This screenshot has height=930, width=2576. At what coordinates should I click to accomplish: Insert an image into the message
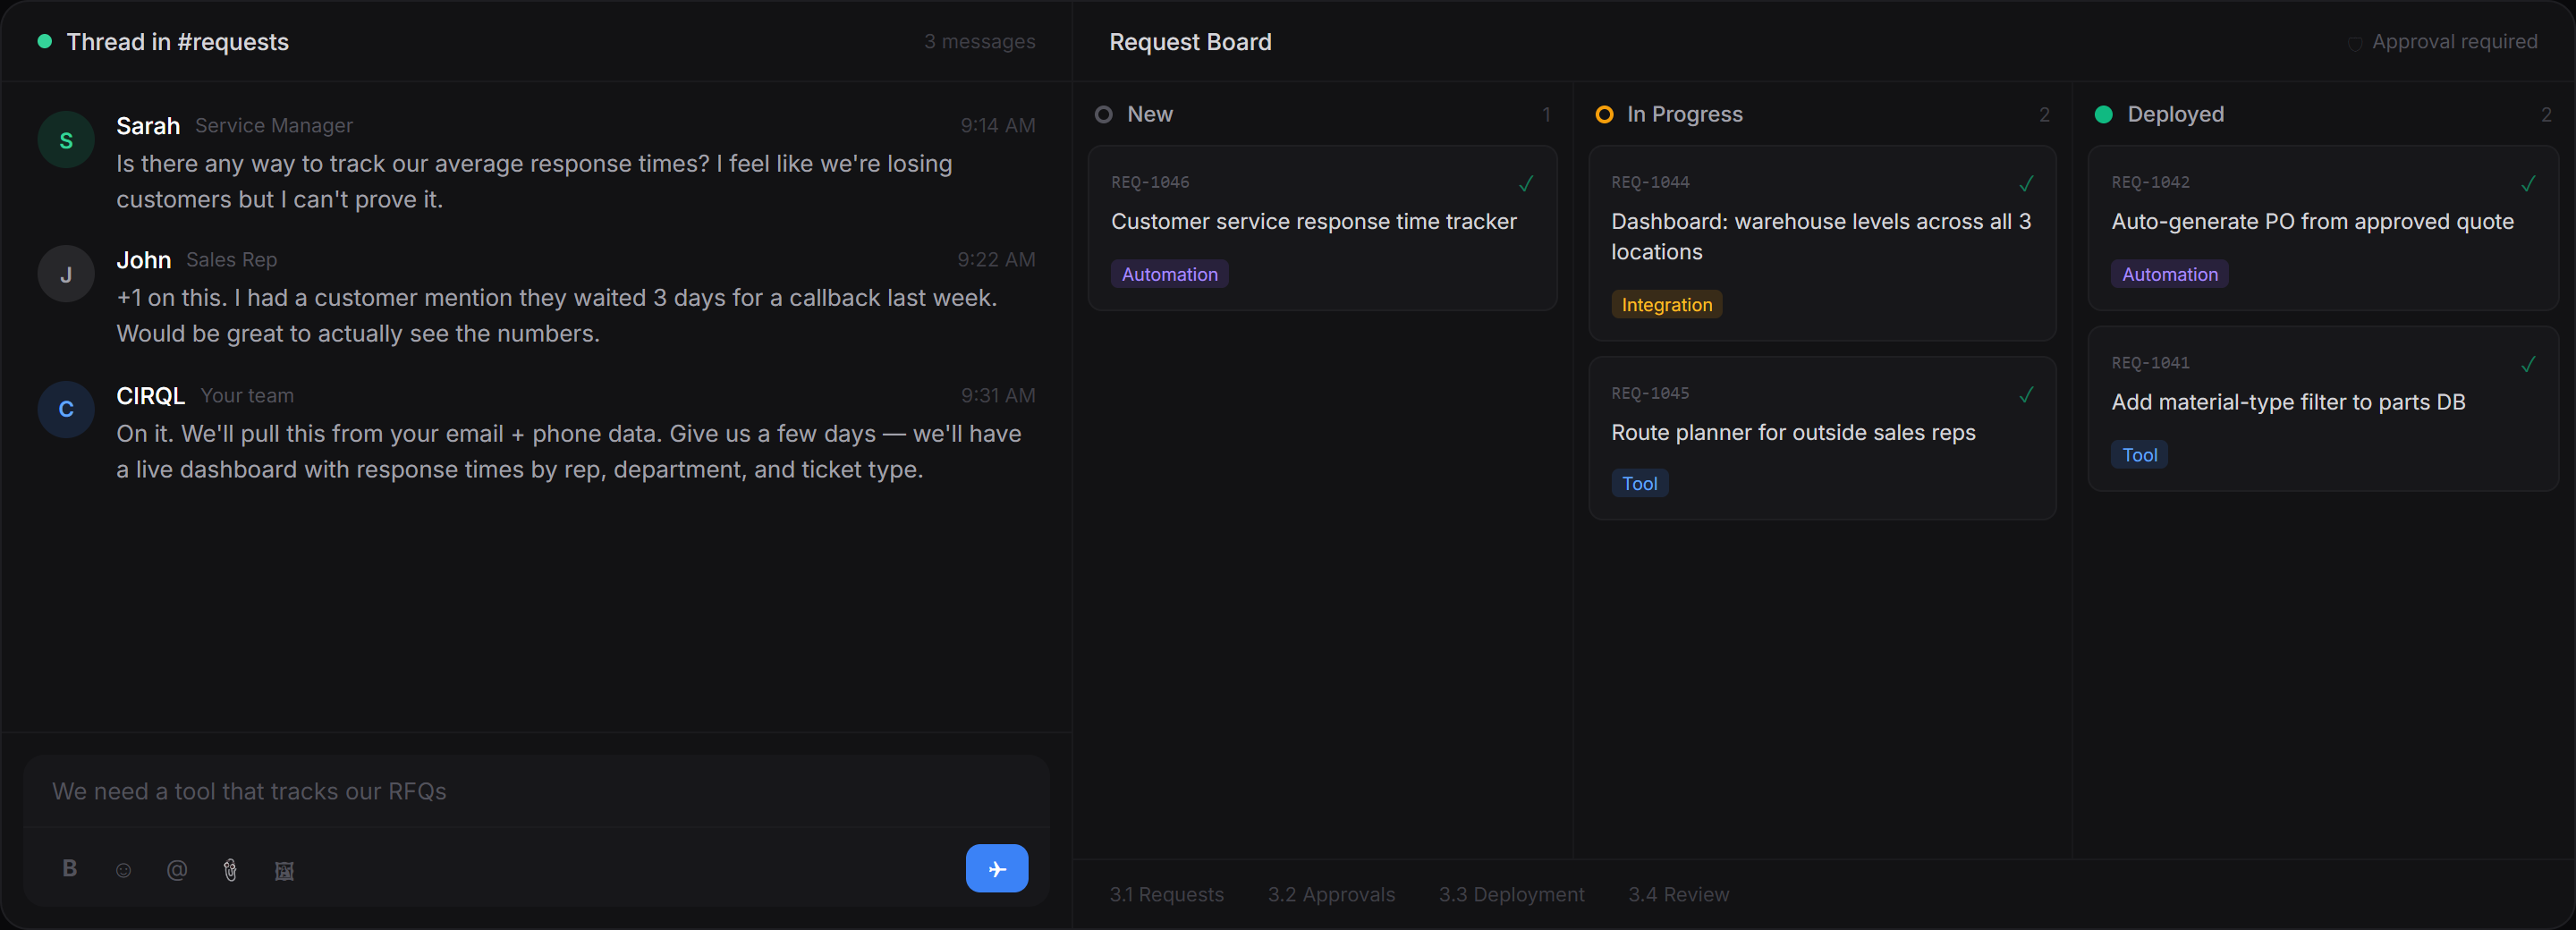(x=284, y=870)
